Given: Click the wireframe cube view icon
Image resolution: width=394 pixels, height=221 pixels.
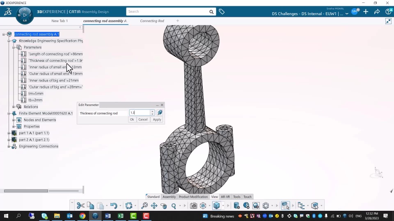Looking at the screenshot, I should (203, 206).
